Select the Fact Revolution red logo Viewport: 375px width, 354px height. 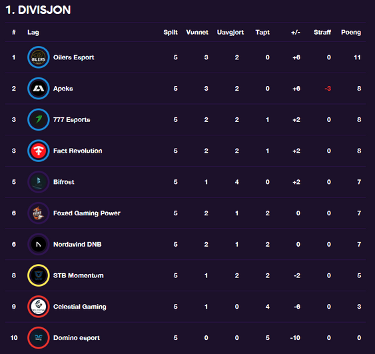click(38, 151)
